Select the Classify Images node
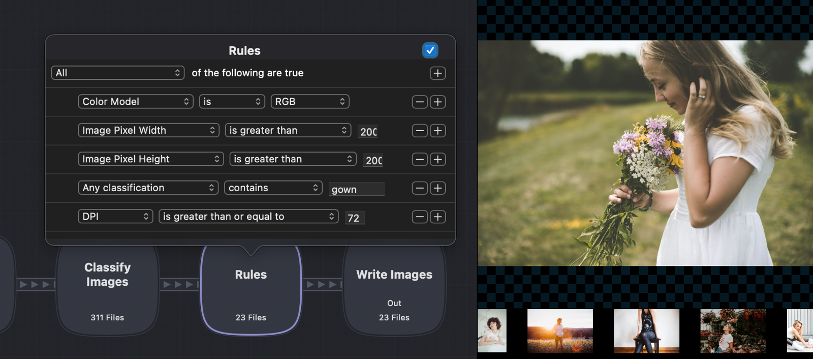Viewport: 813px width, 359px height. click(x=107, y=289)
